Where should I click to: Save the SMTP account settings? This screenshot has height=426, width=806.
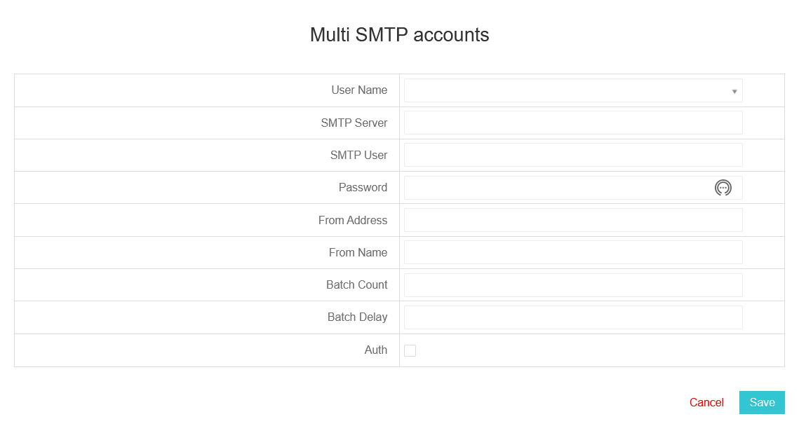click(x=762, y=402)
